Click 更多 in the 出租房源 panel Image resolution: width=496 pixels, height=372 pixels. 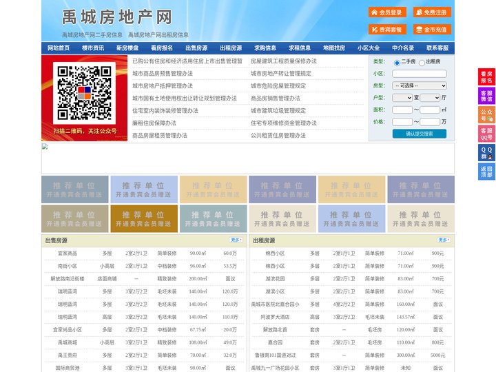click(444, 240)
